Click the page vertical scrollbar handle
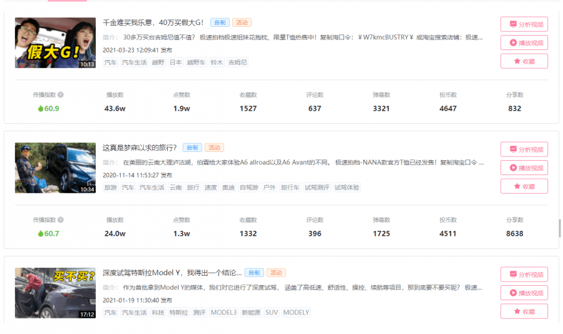Viewport: 563px width, 334px height. (559, 228)
